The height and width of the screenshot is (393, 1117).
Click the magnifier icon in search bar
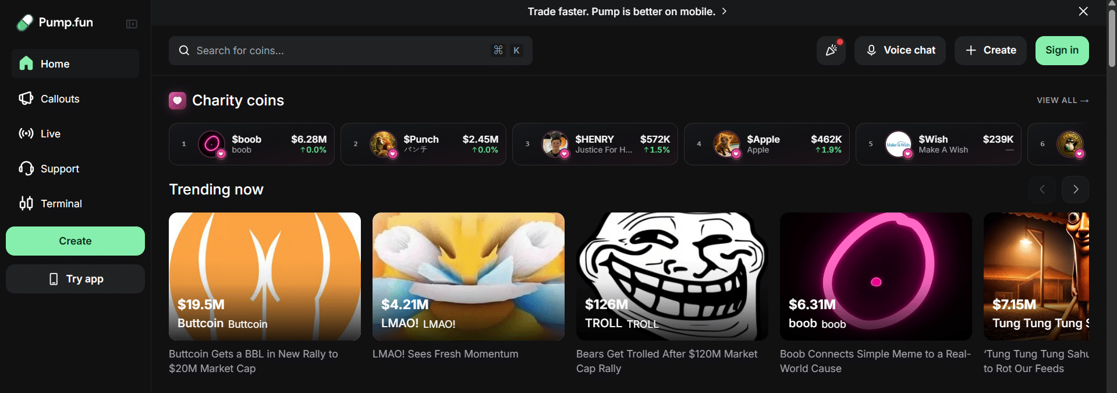pos(184,51)
